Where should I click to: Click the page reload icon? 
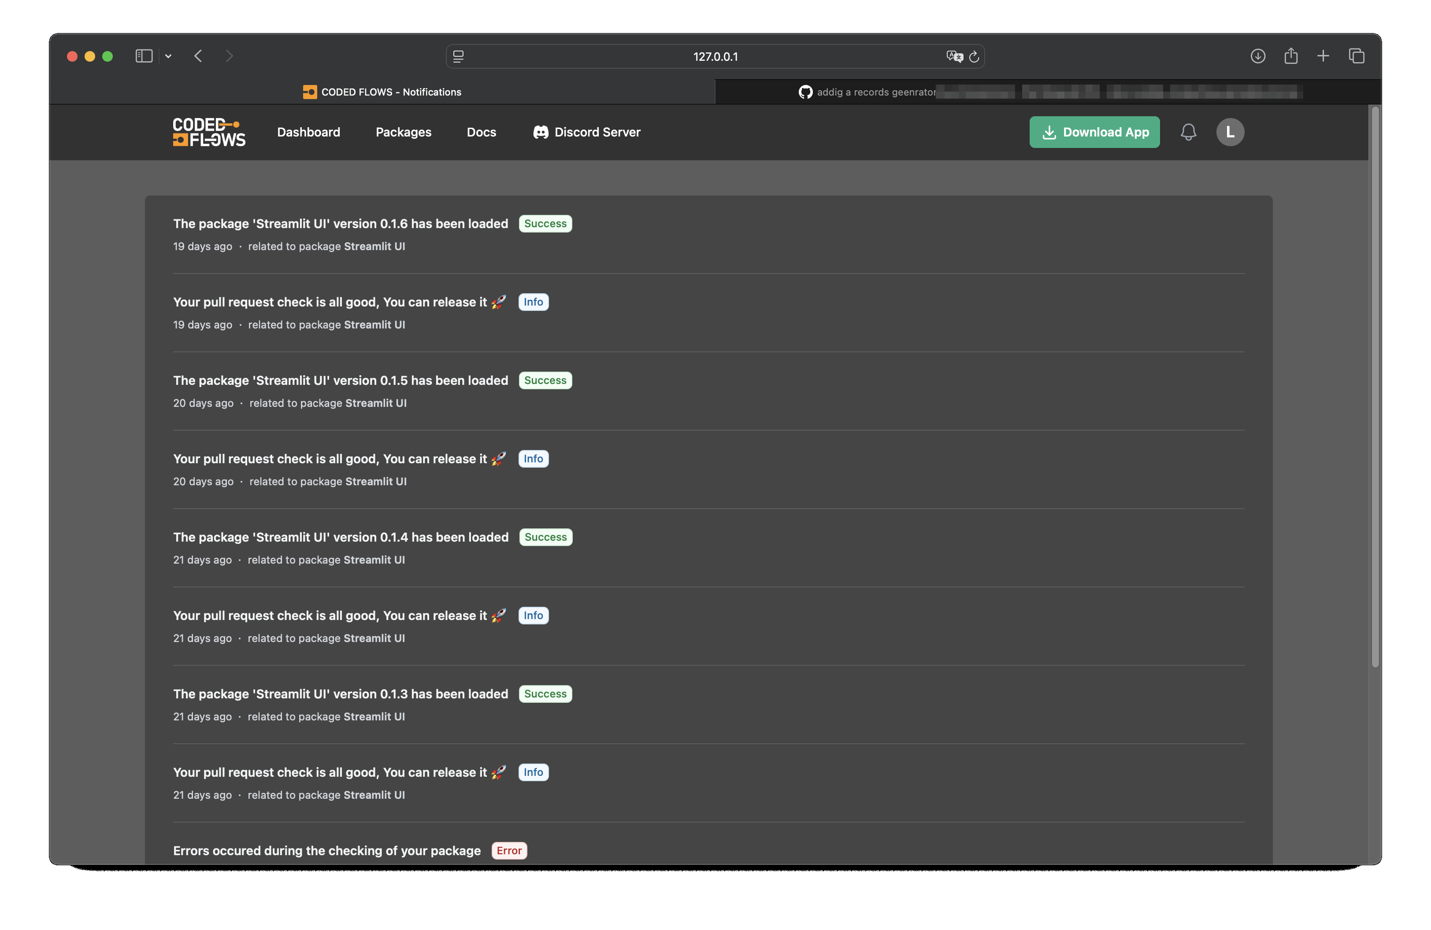coord(974,56)
